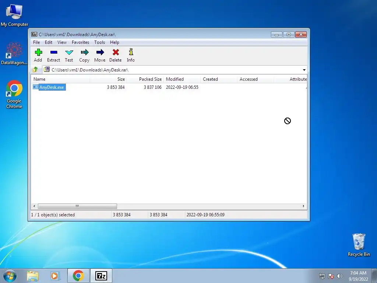The image size is (377, 283).
Task: Close the 7-Zip window
Action: click(301, 35)
